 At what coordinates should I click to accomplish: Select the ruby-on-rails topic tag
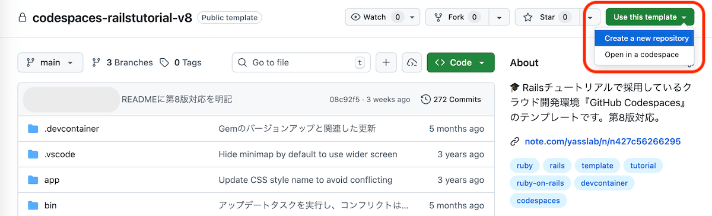pos(540,183)
